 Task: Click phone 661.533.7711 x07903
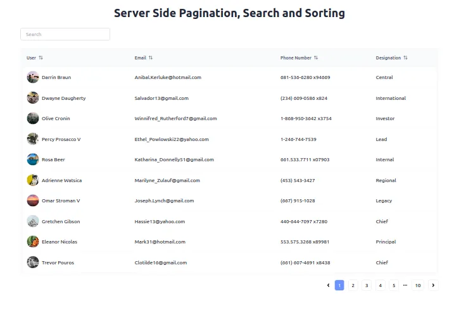point(305,160)
